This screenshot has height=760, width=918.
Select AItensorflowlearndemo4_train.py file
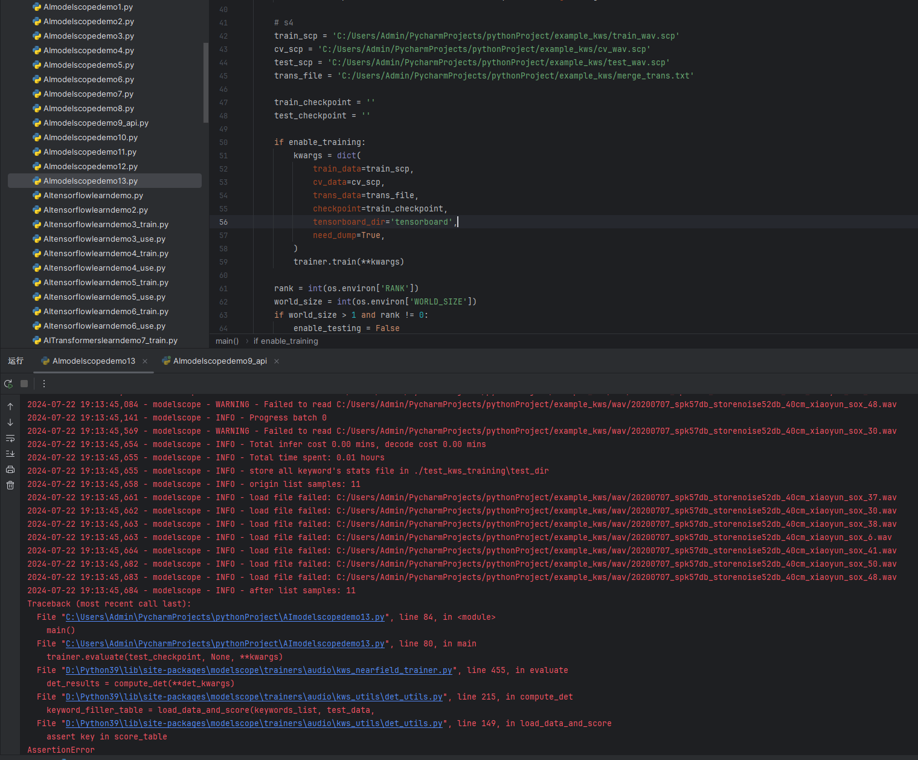point(106,254)
